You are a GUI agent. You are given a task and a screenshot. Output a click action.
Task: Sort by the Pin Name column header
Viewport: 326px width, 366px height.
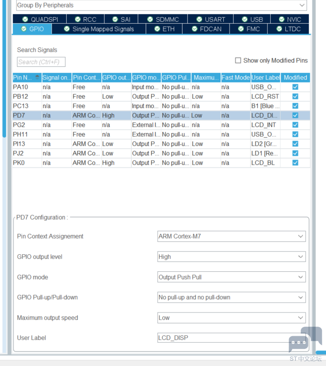[x=27, y=78]
